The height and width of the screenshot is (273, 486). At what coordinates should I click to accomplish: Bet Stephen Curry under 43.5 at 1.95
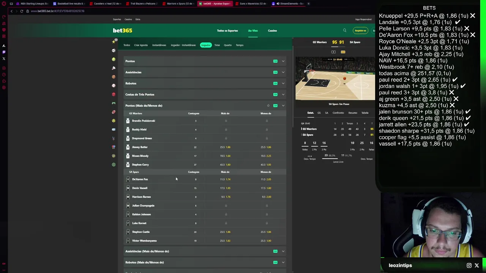click(266, 165)
